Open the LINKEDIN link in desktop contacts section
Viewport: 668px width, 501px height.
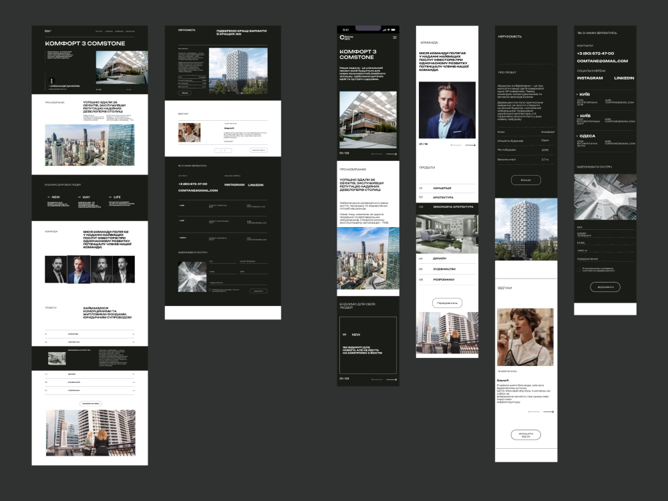coord(256,185)
